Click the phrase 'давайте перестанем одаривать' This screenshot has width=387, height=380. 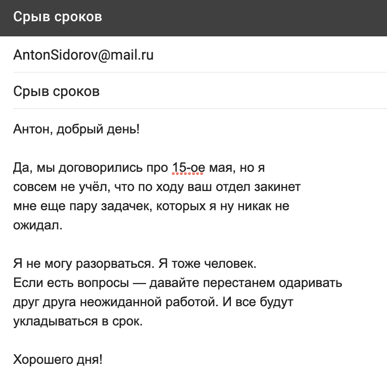(x=246, y=283)
